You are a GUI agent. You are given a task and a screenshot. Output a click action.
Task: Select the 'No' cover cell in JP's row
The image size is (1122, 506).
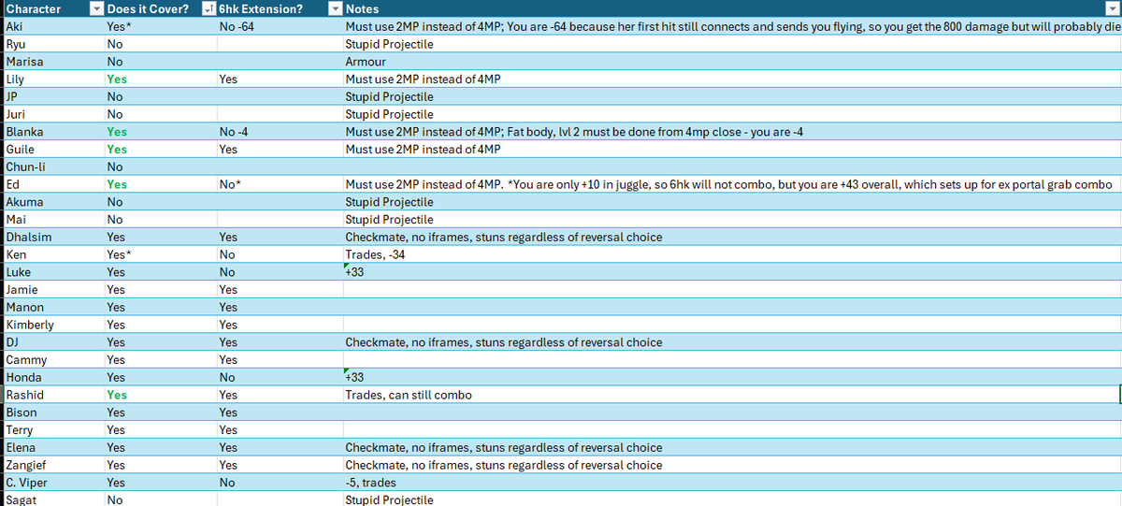pos(159,96)
